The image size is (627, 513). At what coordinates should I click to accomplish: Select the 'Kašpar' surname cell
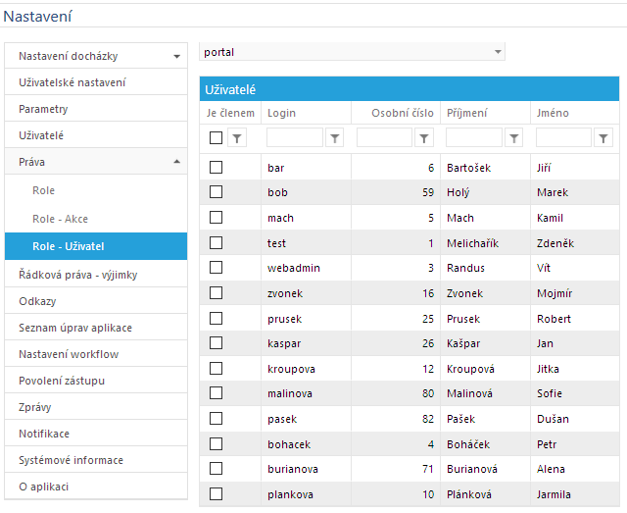click(x=486, y=343)
